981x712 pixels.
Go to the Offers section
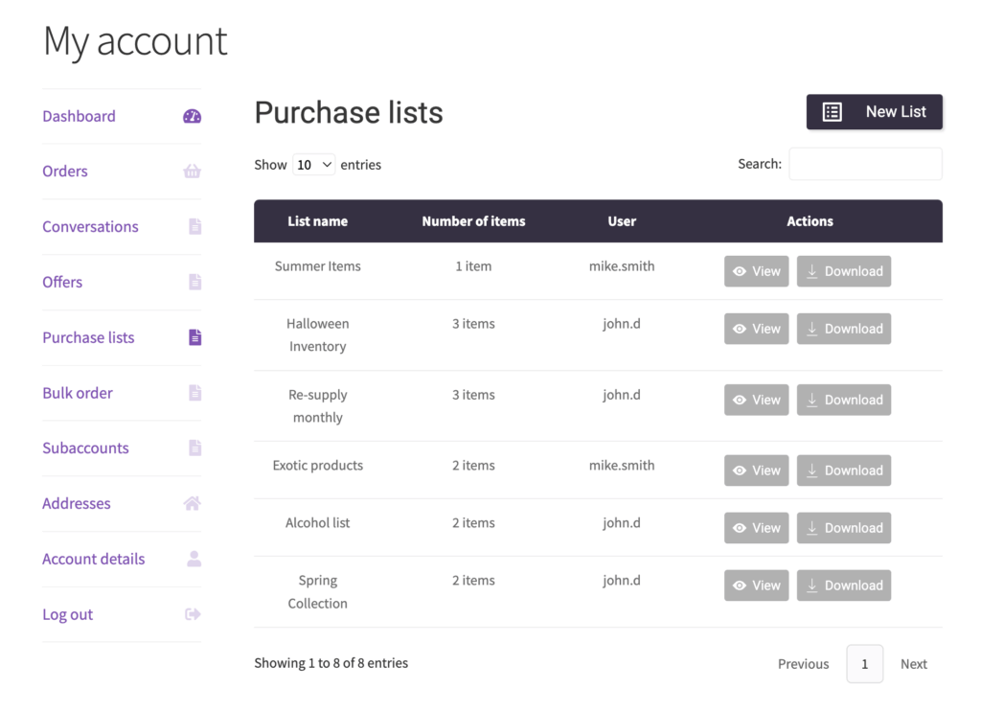coord(62,282)
